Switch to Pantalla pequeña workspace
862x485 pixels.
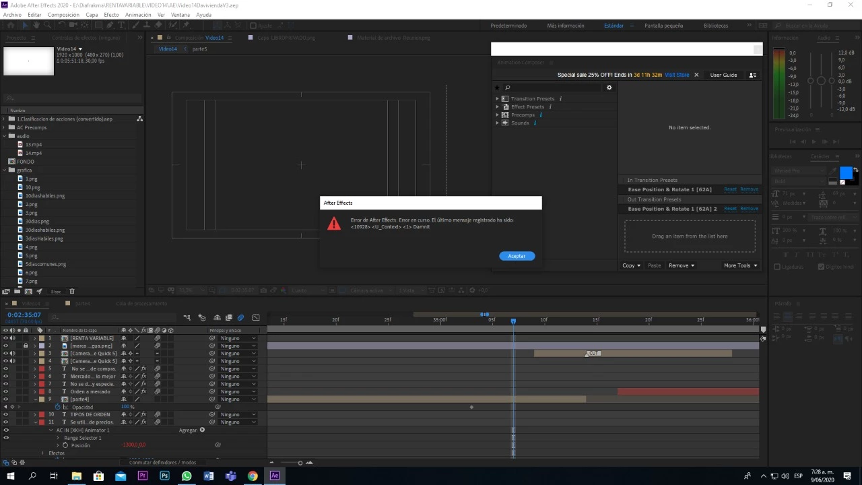(x=663, y=26)
